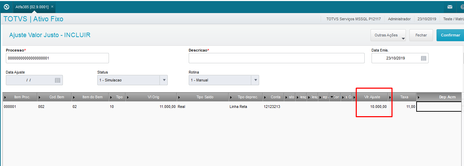Close the Atfa385 tab

click(x=52, y=7)
